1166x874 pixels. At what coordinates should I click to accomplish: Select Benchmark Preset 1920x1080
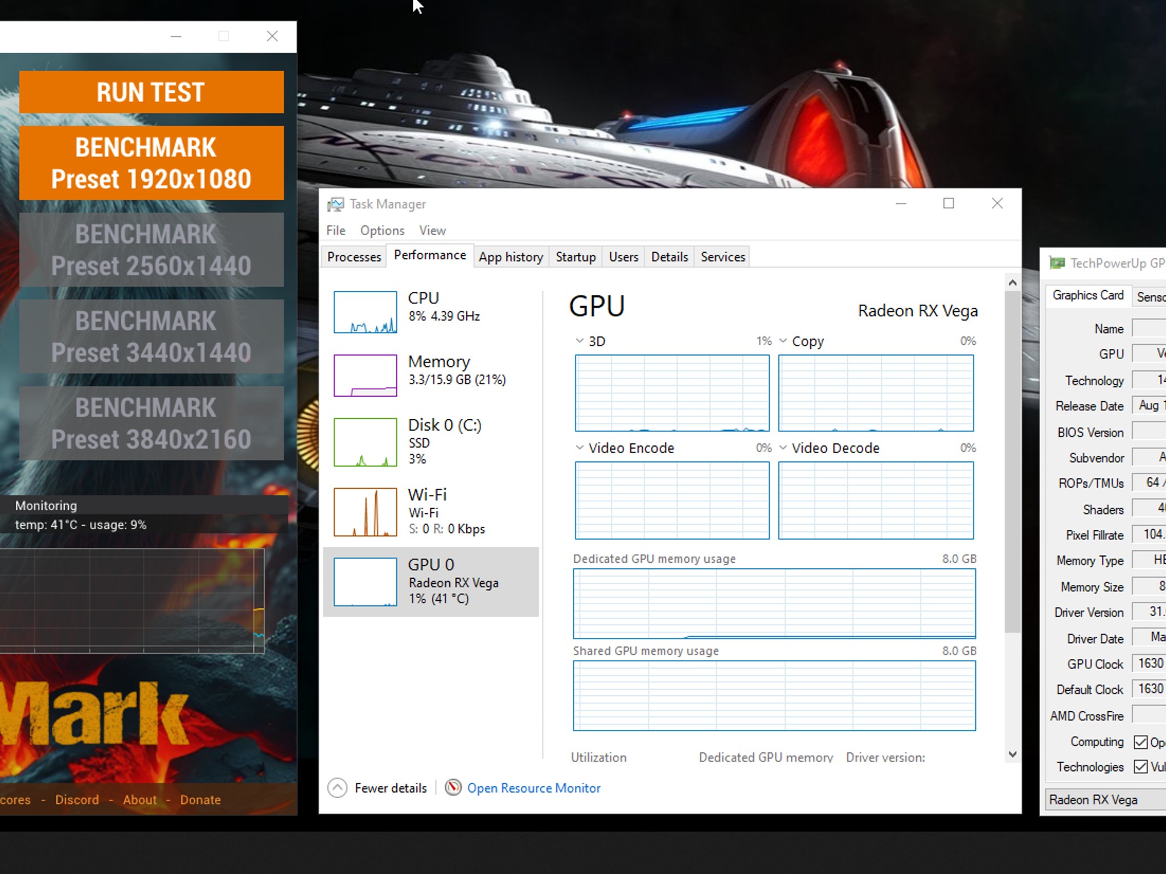(x=151, y=163)
